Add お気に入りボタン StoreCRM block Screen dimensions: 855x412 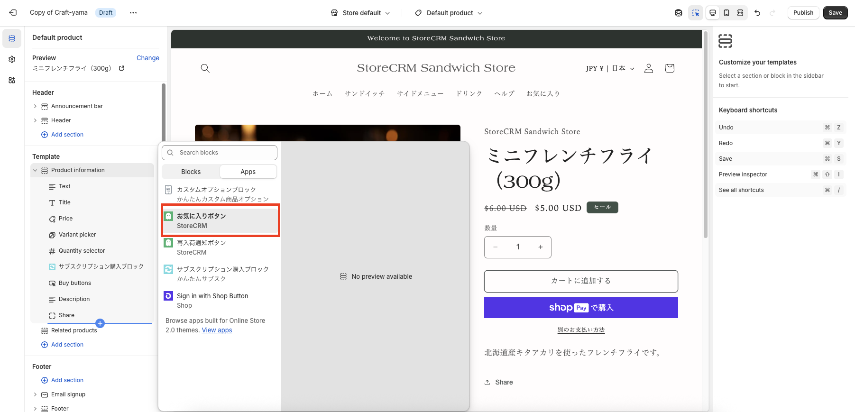tap(221, 220)
